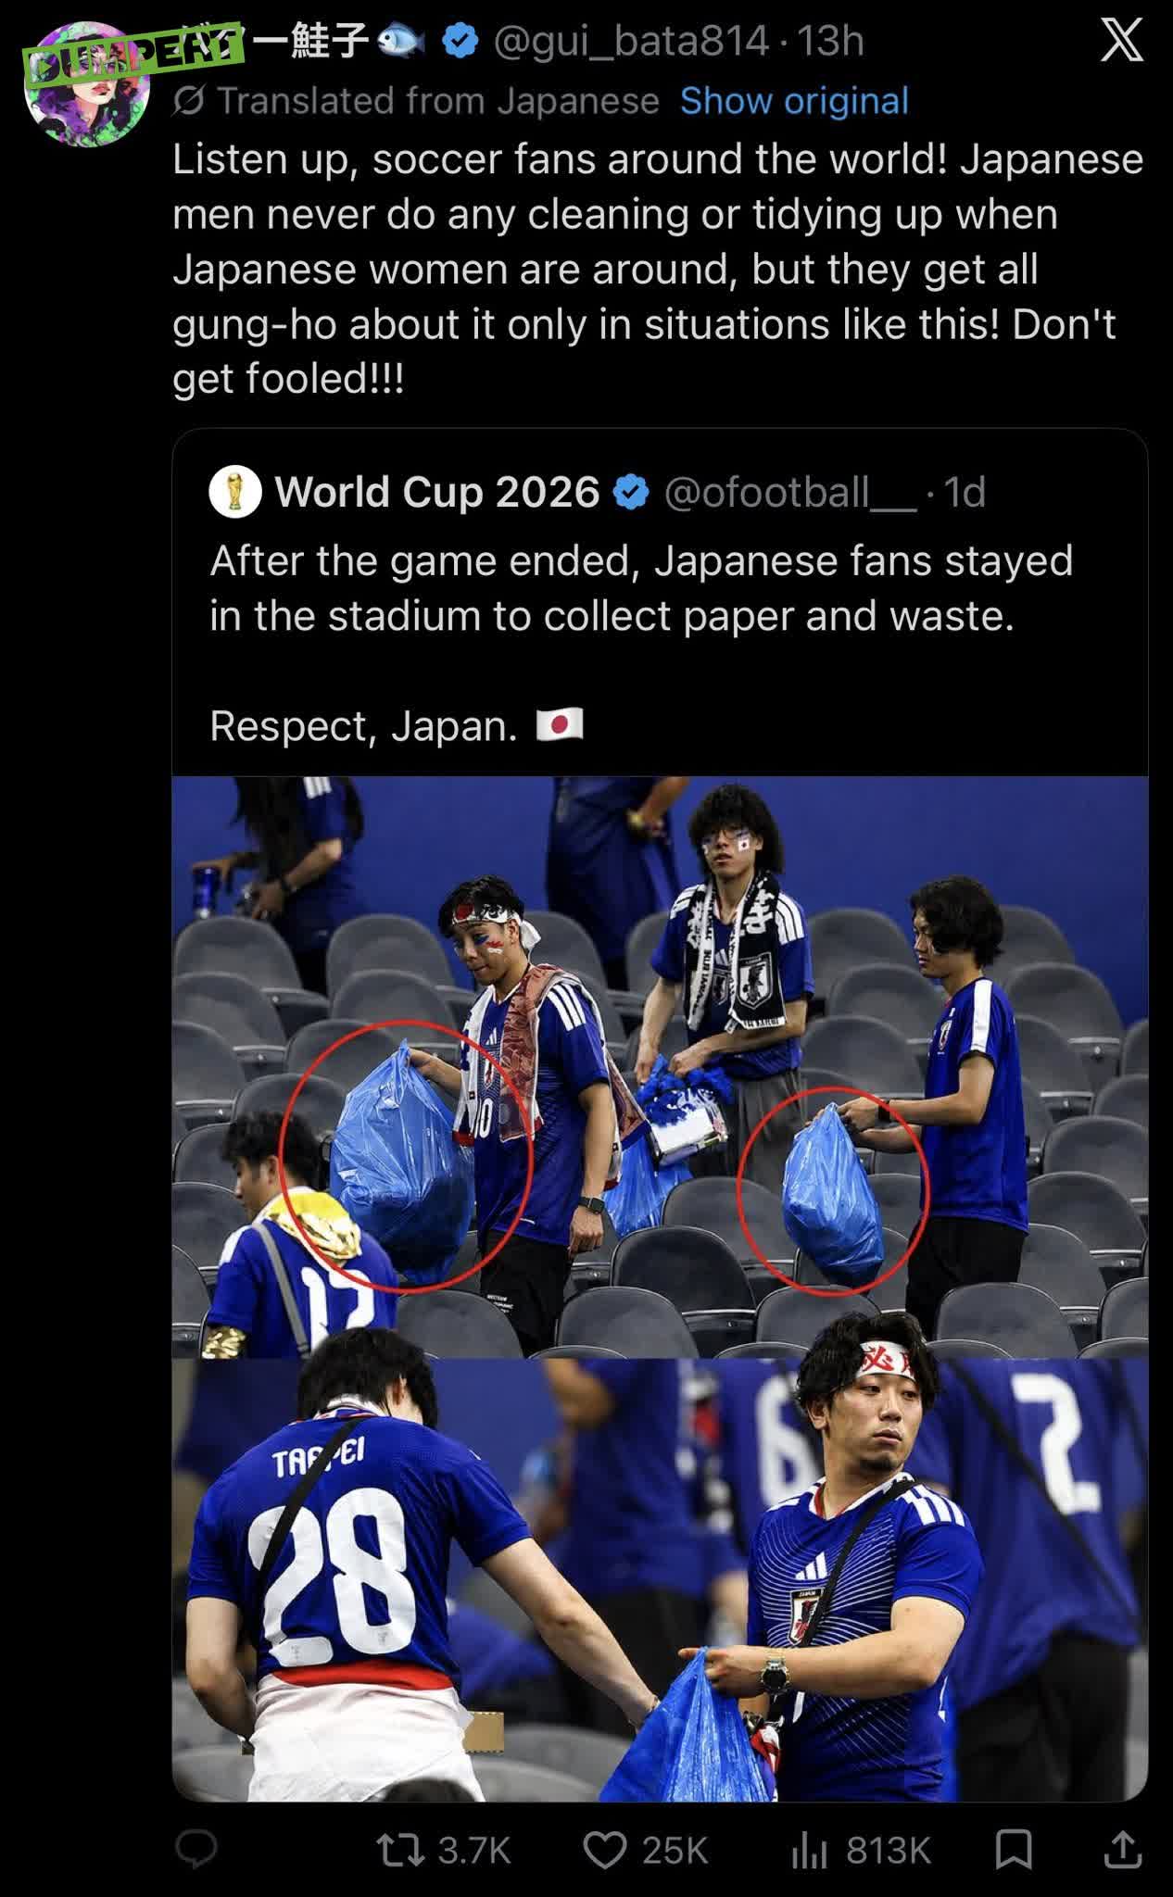Open the @gui_bata814 handle
The height and width of the screenshot is (1897, 1173).
click(631, 42)
